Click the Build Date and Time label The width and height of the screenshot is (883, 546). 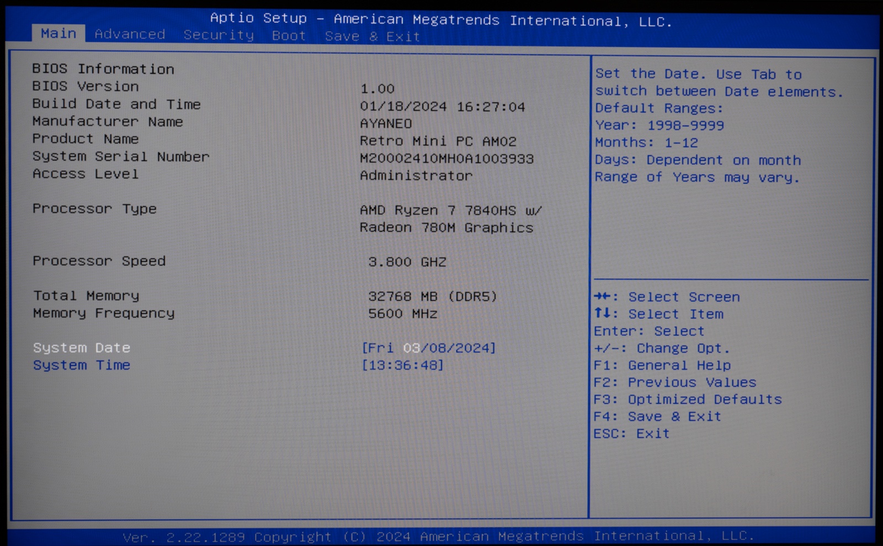pyautogui.click(x=116, y=104)
